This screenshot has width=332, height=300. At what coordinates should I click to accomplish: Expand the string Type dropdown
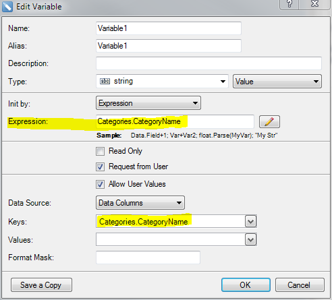(162, 81)
